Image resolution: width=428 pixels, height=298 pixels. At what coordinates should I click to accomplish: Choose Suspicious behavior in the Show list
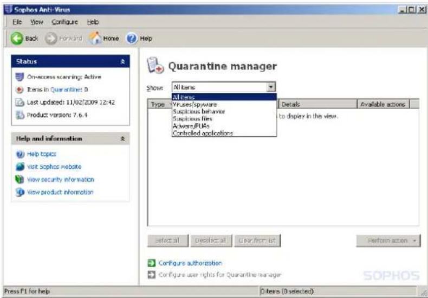224,111
